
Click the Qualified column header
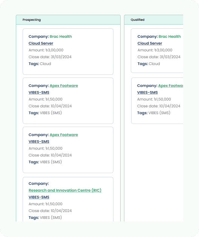(154, 20)
